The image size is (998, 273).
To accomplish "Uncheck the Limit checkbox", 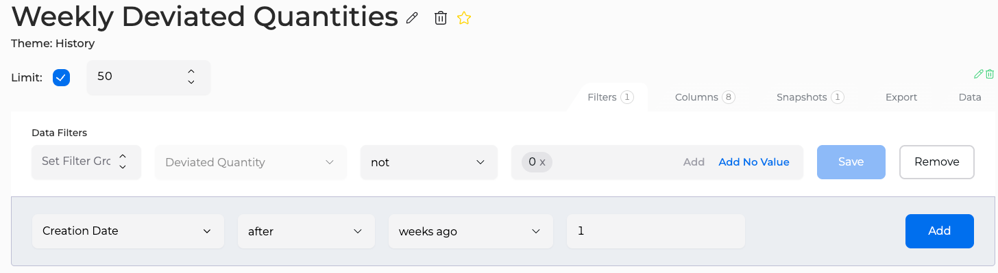I will click(x=62, y=77).
